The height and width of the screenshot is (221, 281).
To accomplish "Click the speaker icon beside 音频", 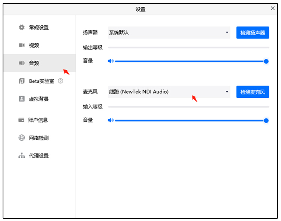I will pyautogui.click(x=22, y=63).
